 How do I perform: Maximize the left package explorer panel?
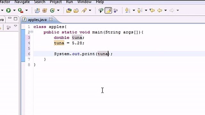pos(16,19)
